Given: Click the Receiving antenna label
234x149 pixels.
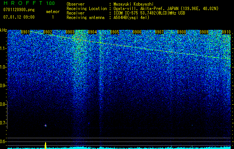Looking at the screenshot, I should click(86, 18).
